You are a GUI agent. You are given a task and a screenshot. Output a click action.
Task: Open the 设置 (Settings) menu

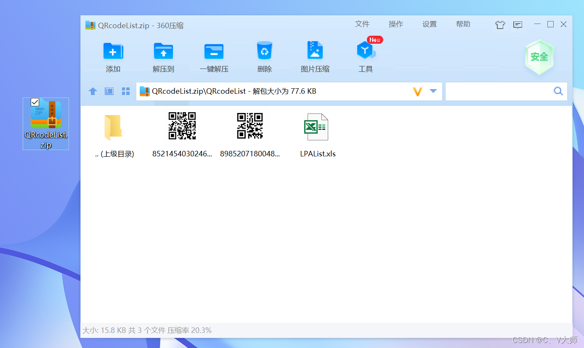click(x=430, y=24)
